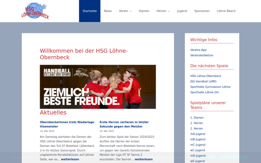Viewport: 261px width, 163px height.
Task: Expand the Herren submenu chevron
Action: [x=169, y=11]
